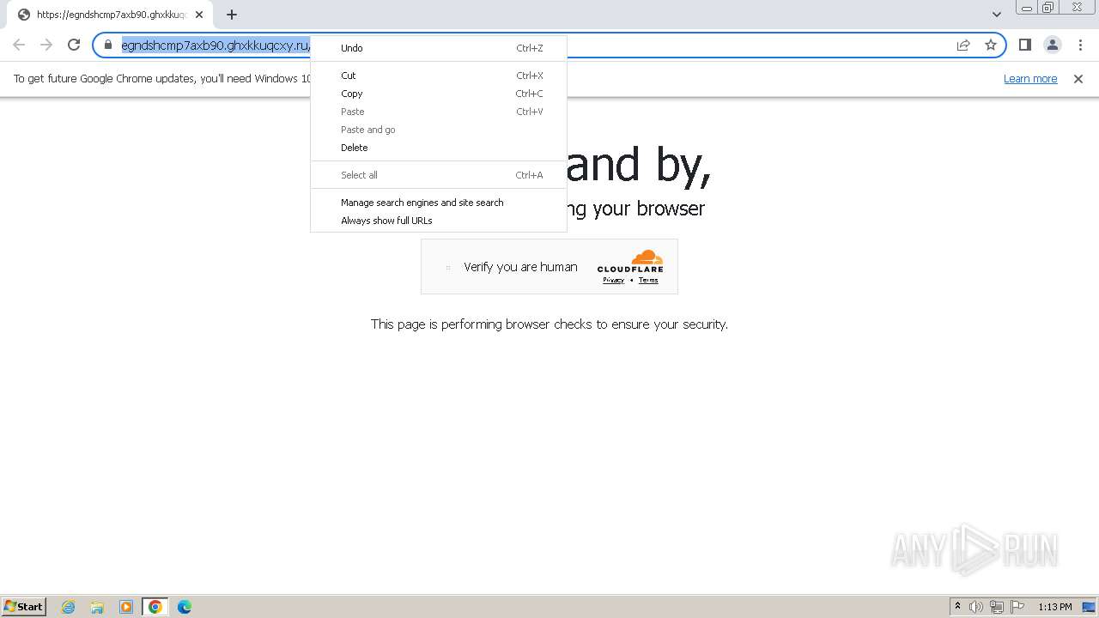
Task: Open Windows Media Player taskbar icon
Action: tap(126, 607)
